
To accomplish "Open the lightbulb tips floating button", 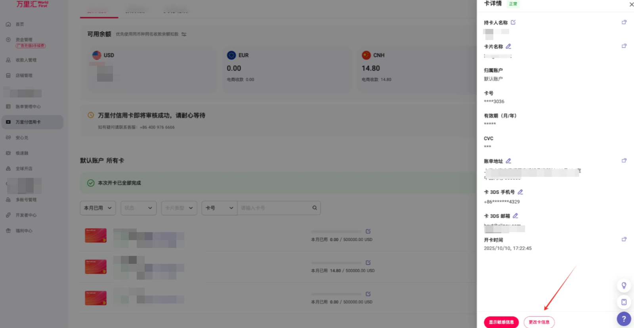I will pyautogui.click(x=624, y=286).
